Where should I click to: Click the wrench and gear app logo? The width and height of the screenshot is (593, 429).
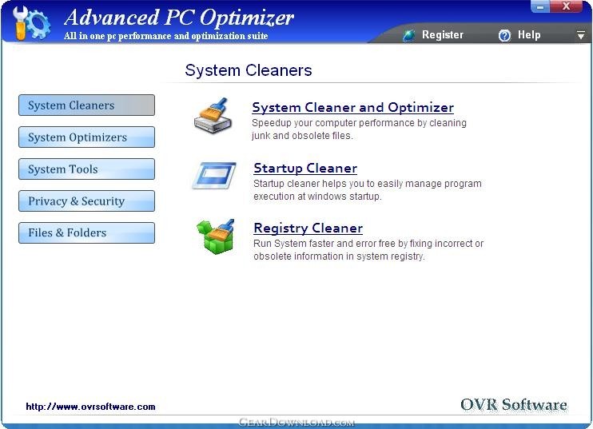(x=31, y=22)
